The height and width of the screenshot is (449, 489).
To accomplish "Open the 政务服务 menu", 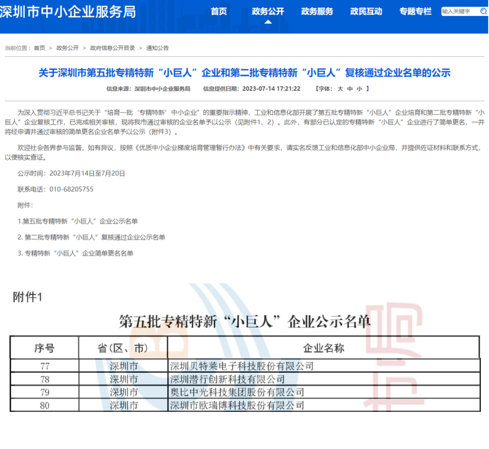I will point(317,11).
